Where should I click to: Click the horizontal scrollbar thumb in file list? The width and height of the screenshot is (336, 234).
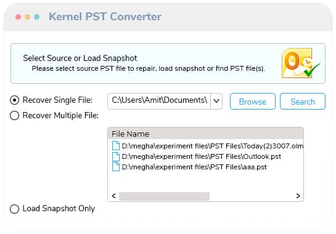click(x=164, y=196)
